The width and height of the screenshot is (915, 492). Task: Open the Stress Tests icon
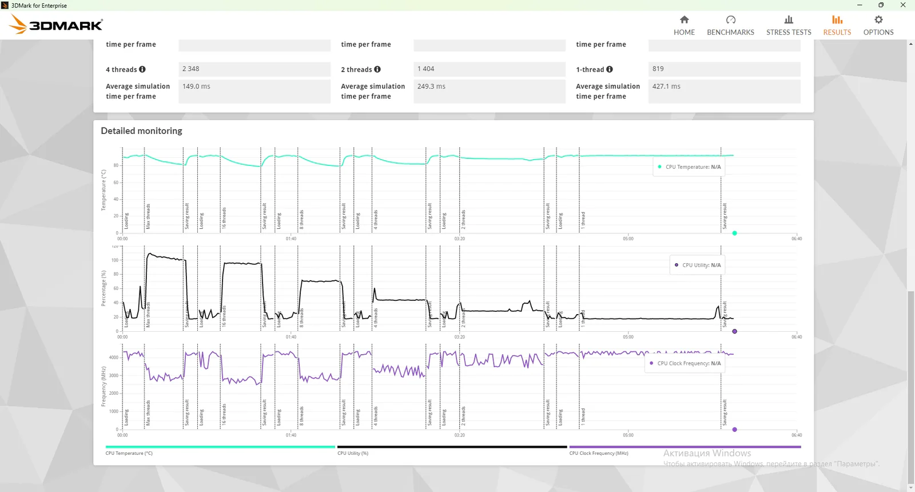[x=789, y=20]
